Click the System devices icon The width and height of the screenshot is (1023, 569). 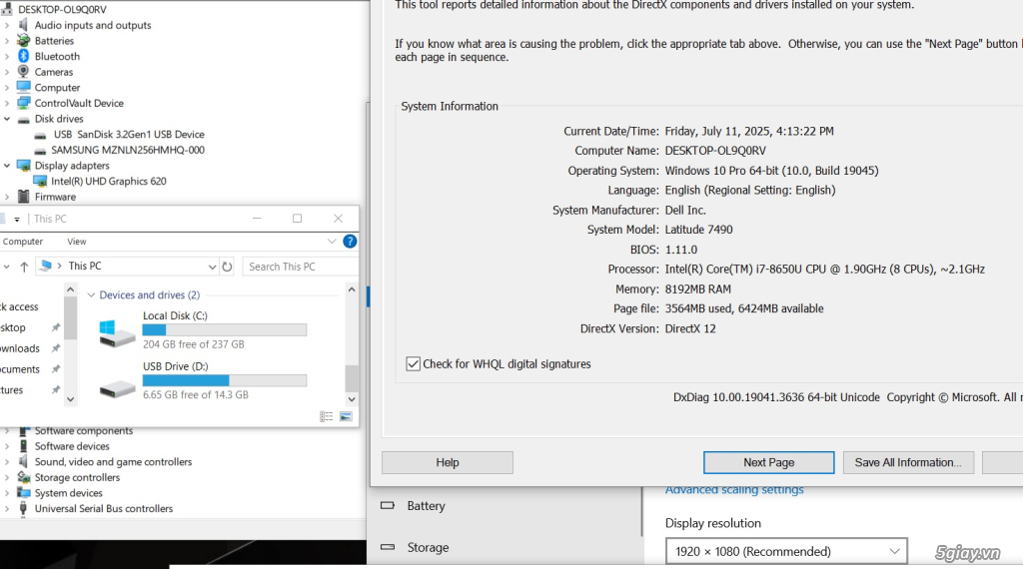click(x=24, y=493)
